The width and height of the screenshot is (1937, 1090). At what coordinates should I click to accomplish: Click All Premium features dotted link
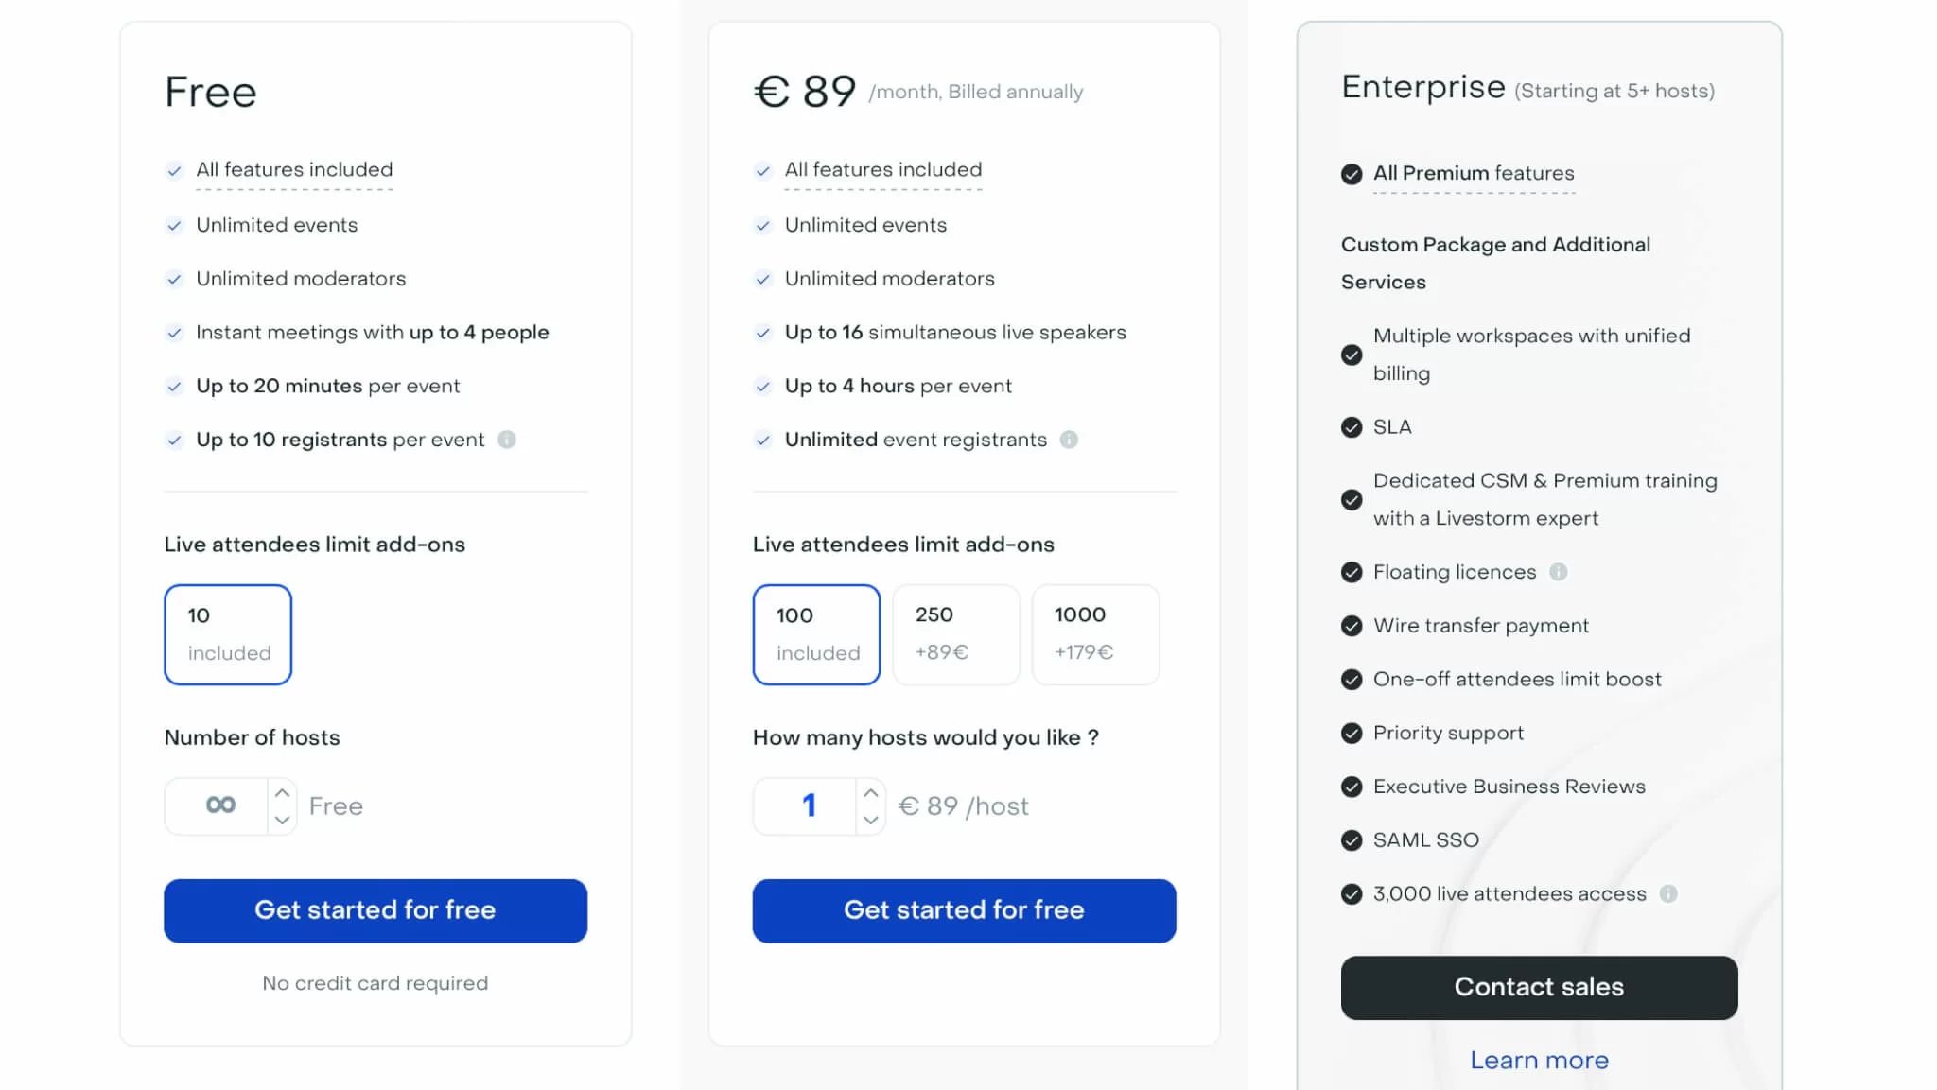click(1474, 174)
